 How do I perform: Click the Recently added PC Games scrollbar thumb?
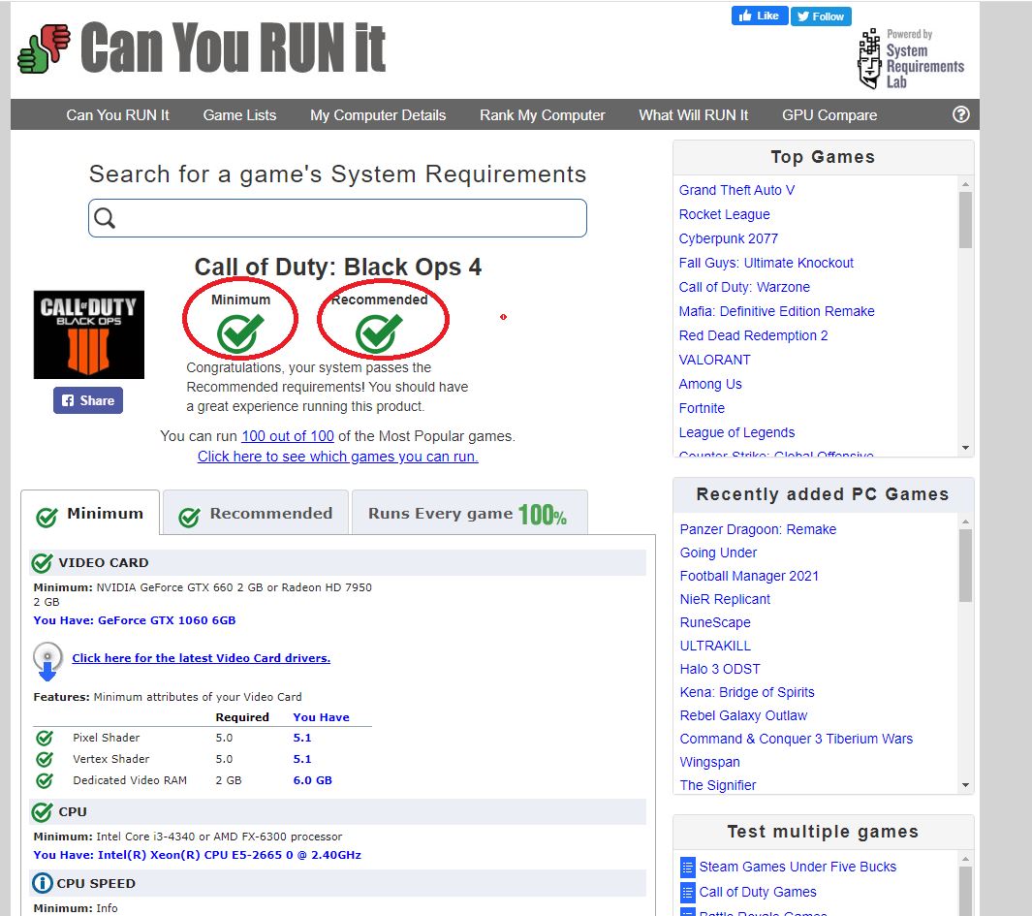coord(965,566)
